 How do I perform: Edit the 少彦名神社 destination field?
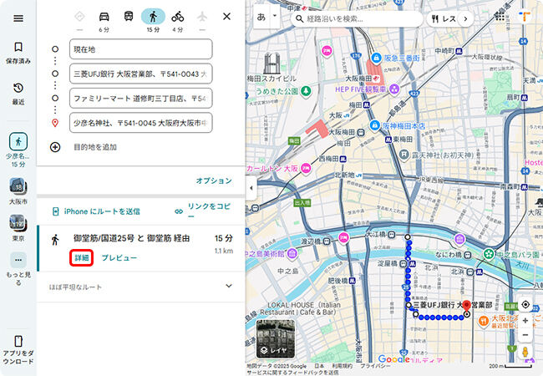pos(141,123)
